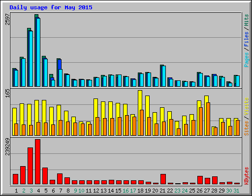Click day 18 on the x-axis
The width and height of the screenshot is (252, 196).
140,191
